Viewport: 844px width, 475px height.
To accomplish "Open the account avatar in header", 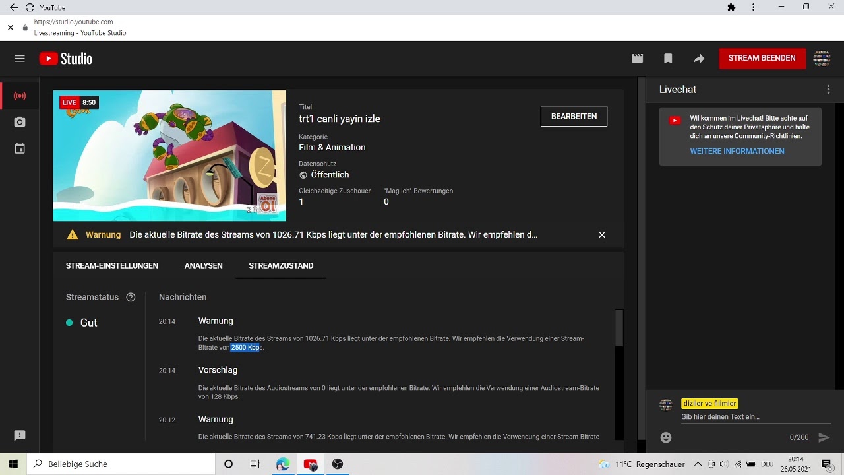I will point(822,58).
